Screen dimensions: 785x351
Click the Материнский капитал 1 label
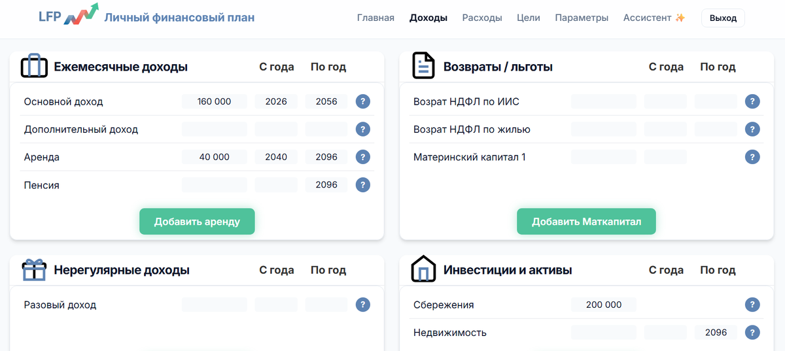[470, 157]
